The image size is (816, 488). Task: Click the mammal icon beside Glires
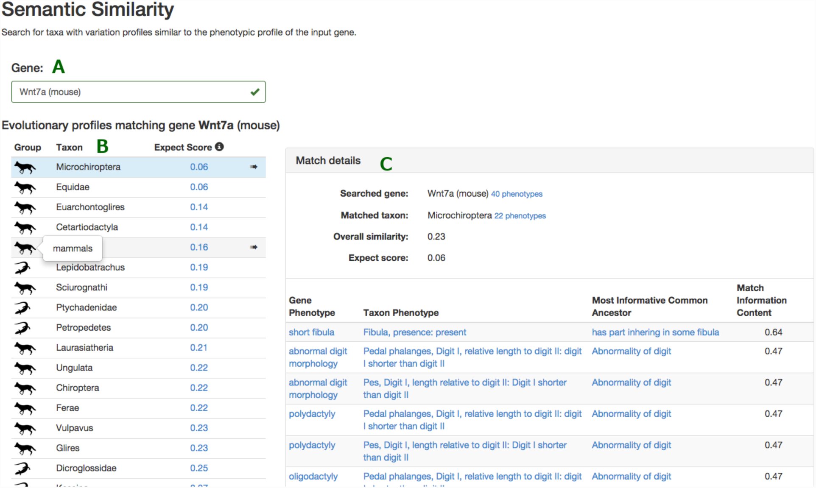(25, 448)
